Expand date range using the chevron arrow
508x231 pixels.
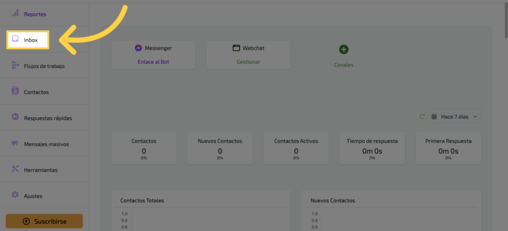click(x=475, y=117)
